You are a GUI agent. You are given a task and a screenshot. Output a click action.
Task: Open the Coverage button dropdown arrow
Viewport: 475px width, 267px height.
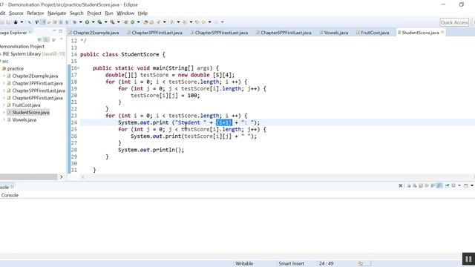(105, 22)
